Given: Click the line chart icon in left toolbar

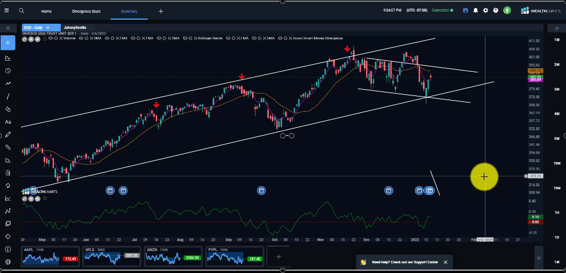Looking at the screenshot, I should coord(8,198).
